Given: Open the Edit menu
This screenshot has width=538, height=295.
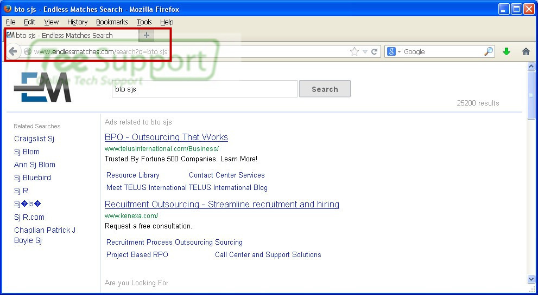Looking at the screenshot, I should (x=29, y=22).
